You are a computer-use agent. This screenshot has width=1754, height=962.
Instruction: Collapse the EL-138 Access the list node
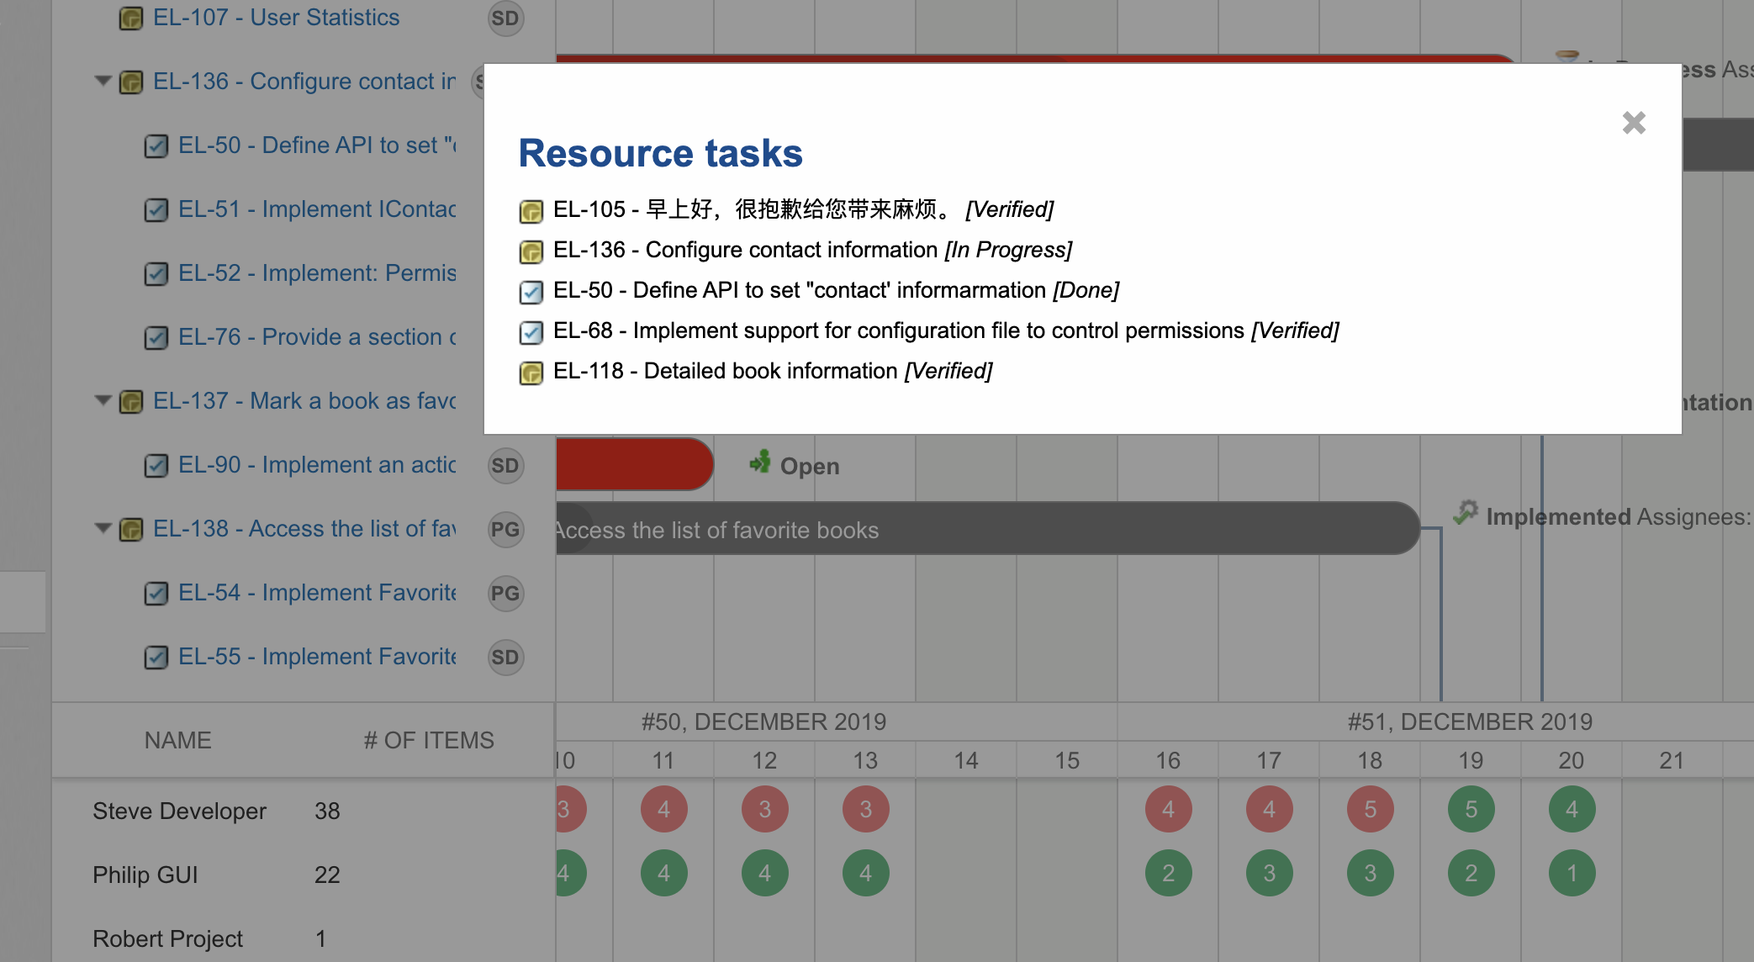pos(103,529)
